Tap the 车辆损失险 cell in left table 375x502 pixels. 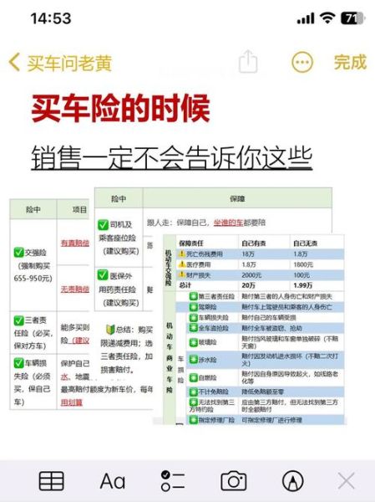click(x=33, y=382)
